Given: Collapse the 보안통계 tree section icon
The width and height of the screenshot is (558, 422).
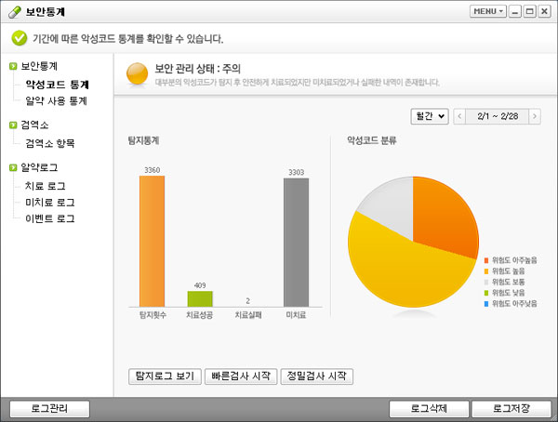Looking at the screenshot, I should point(12,67).
